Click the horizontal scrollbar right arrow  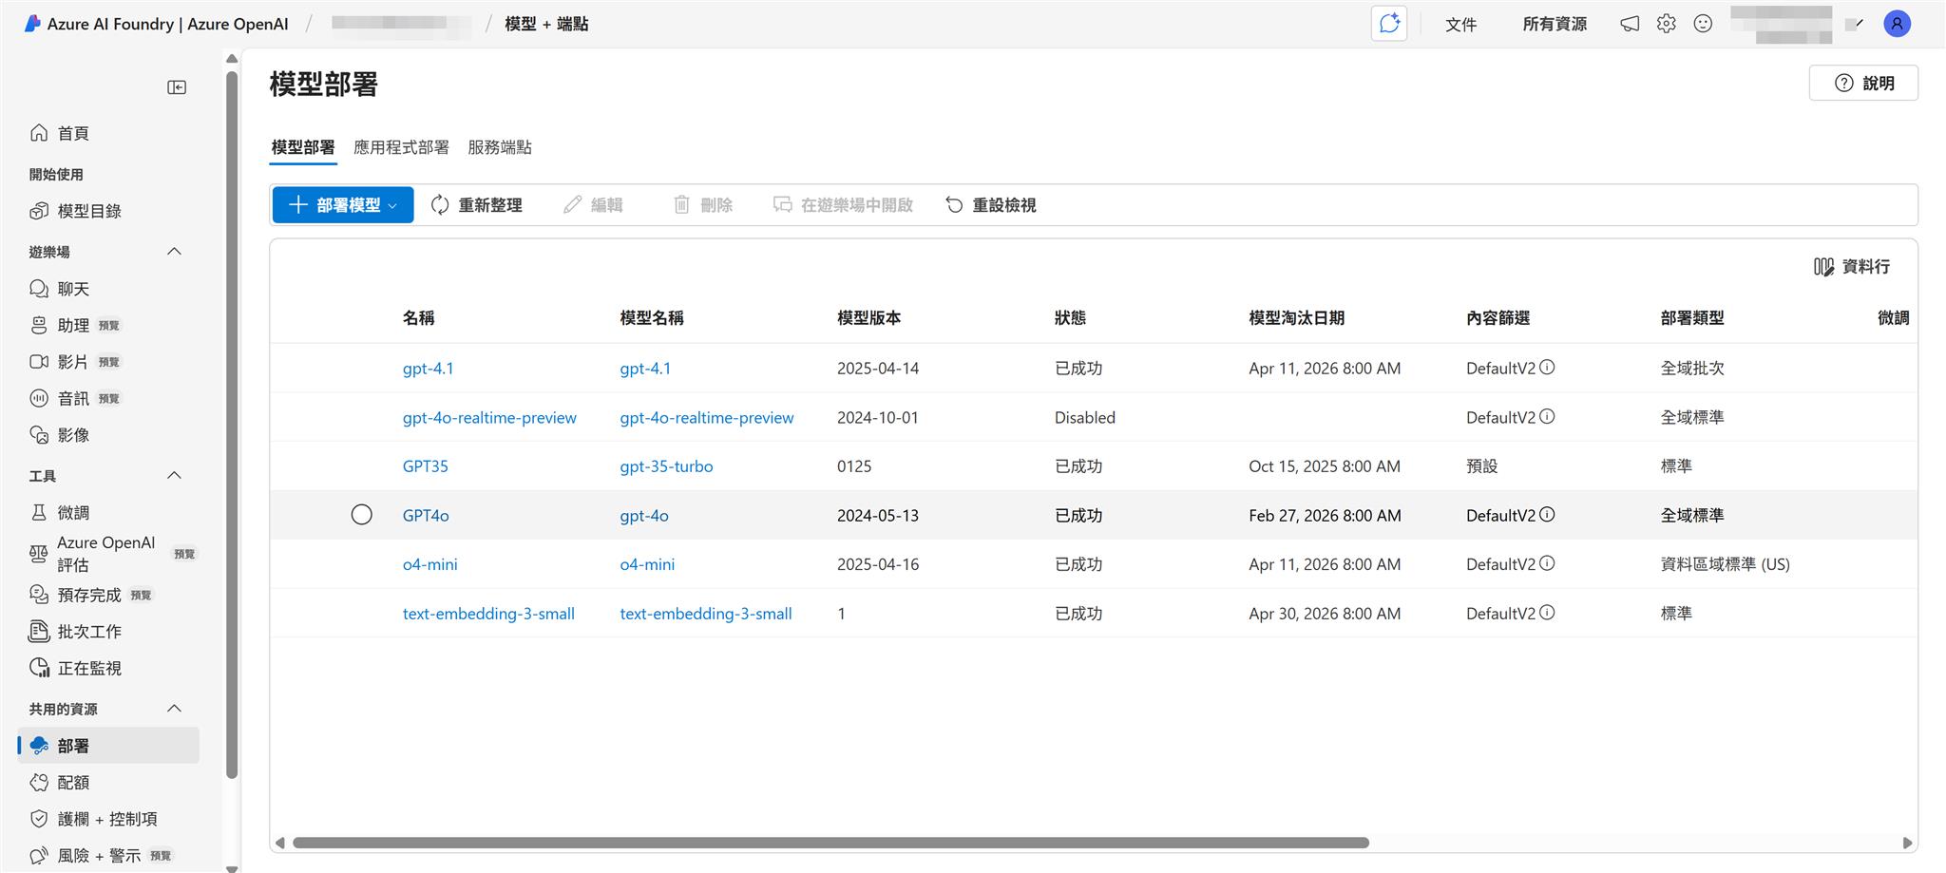pyautogui.click(x=1907, y=843)
